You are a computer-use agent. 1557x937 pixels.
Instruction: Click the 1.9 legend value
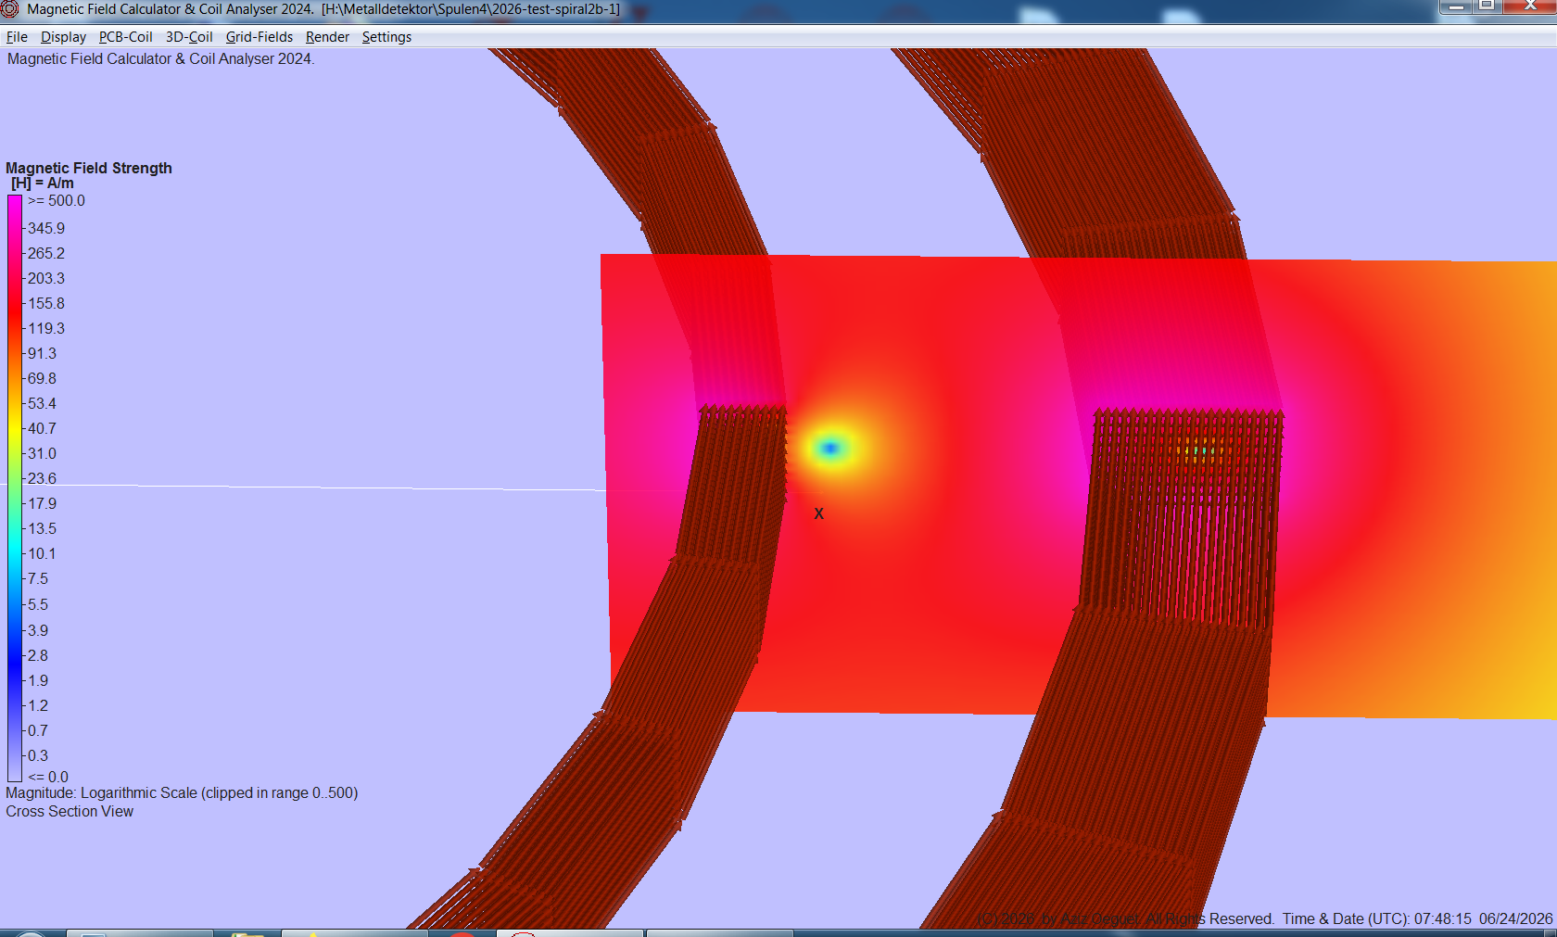click(38, 680)
